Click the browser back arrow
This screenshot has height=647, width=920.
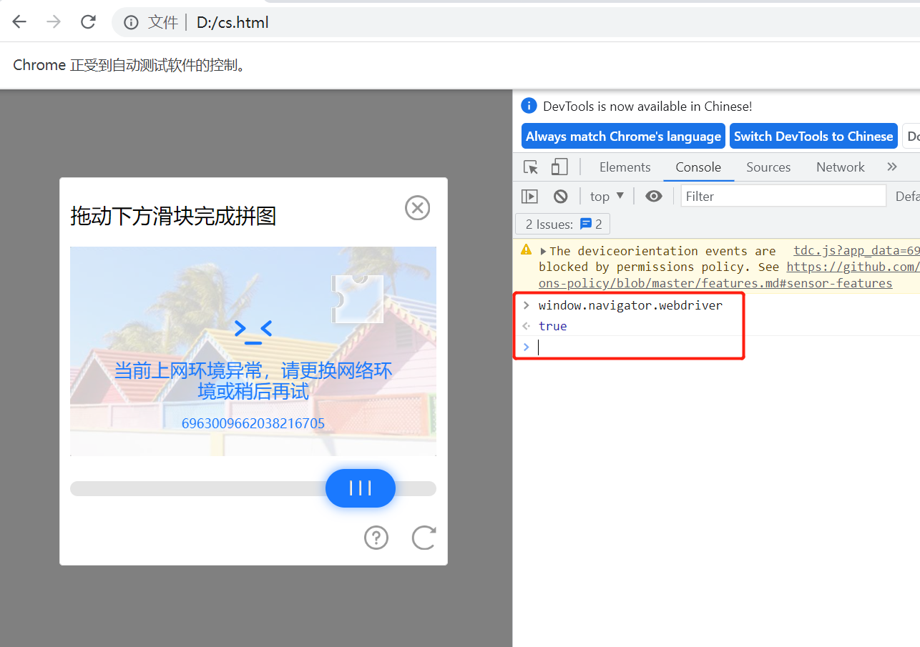(x=19, y=22)
